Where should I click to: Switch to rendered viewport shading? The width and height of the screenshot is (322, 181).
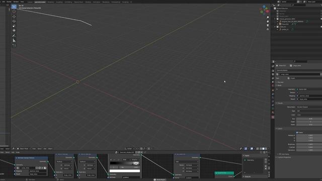(266, 149)
